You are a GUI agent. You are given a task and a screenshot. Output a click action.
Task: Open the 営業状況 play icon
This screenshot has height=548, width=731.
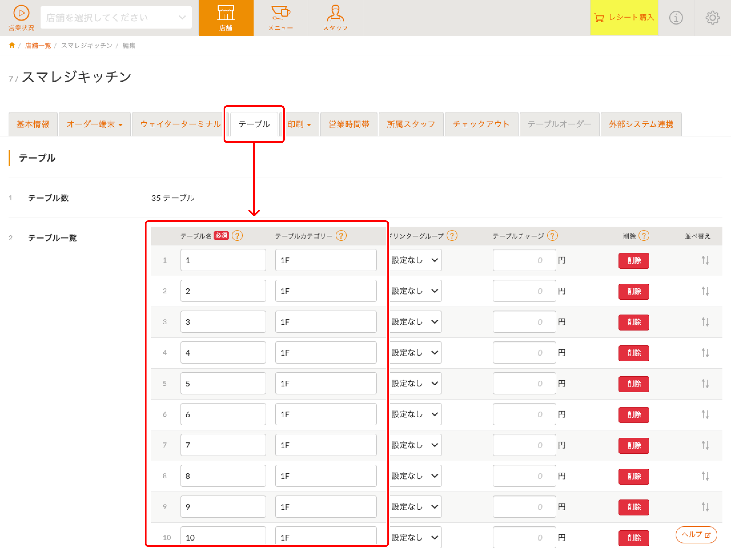[x=21, y=18]
